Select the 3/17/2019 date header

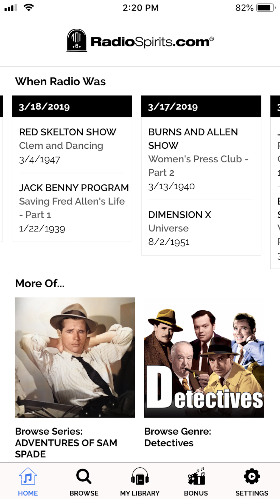201,107
